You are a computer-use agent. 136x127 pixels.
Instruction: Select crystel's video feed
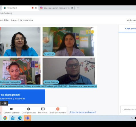pyautogui.click(x=68, y=42)
